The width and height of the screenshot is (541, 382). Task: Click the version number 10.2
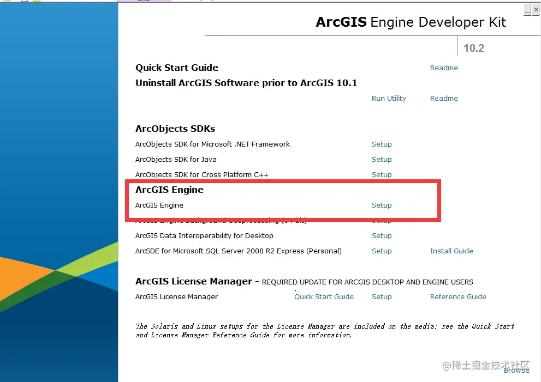(x=474, y=48)
